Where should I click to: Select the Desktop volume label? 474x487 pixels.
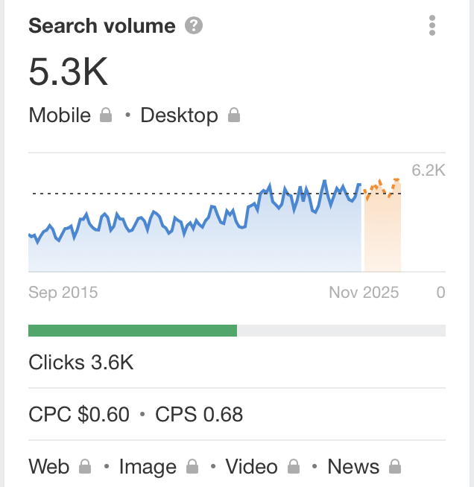[180, 116]
